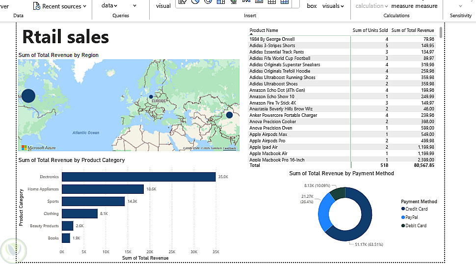Select the Asia bubble on the map
476x264 pixels.
(229, 115)
